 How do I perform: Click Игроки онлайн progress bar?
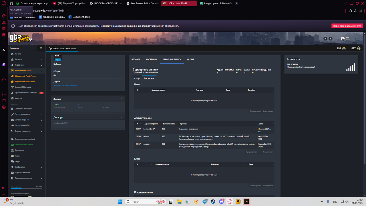27,189
